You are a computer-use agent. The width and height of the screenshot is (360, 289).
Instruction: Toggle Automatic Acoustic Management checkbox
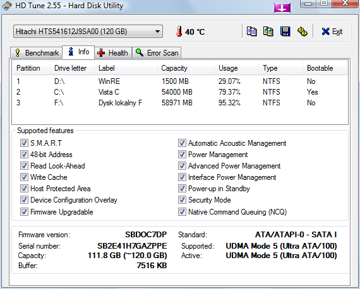click(182, 143)
